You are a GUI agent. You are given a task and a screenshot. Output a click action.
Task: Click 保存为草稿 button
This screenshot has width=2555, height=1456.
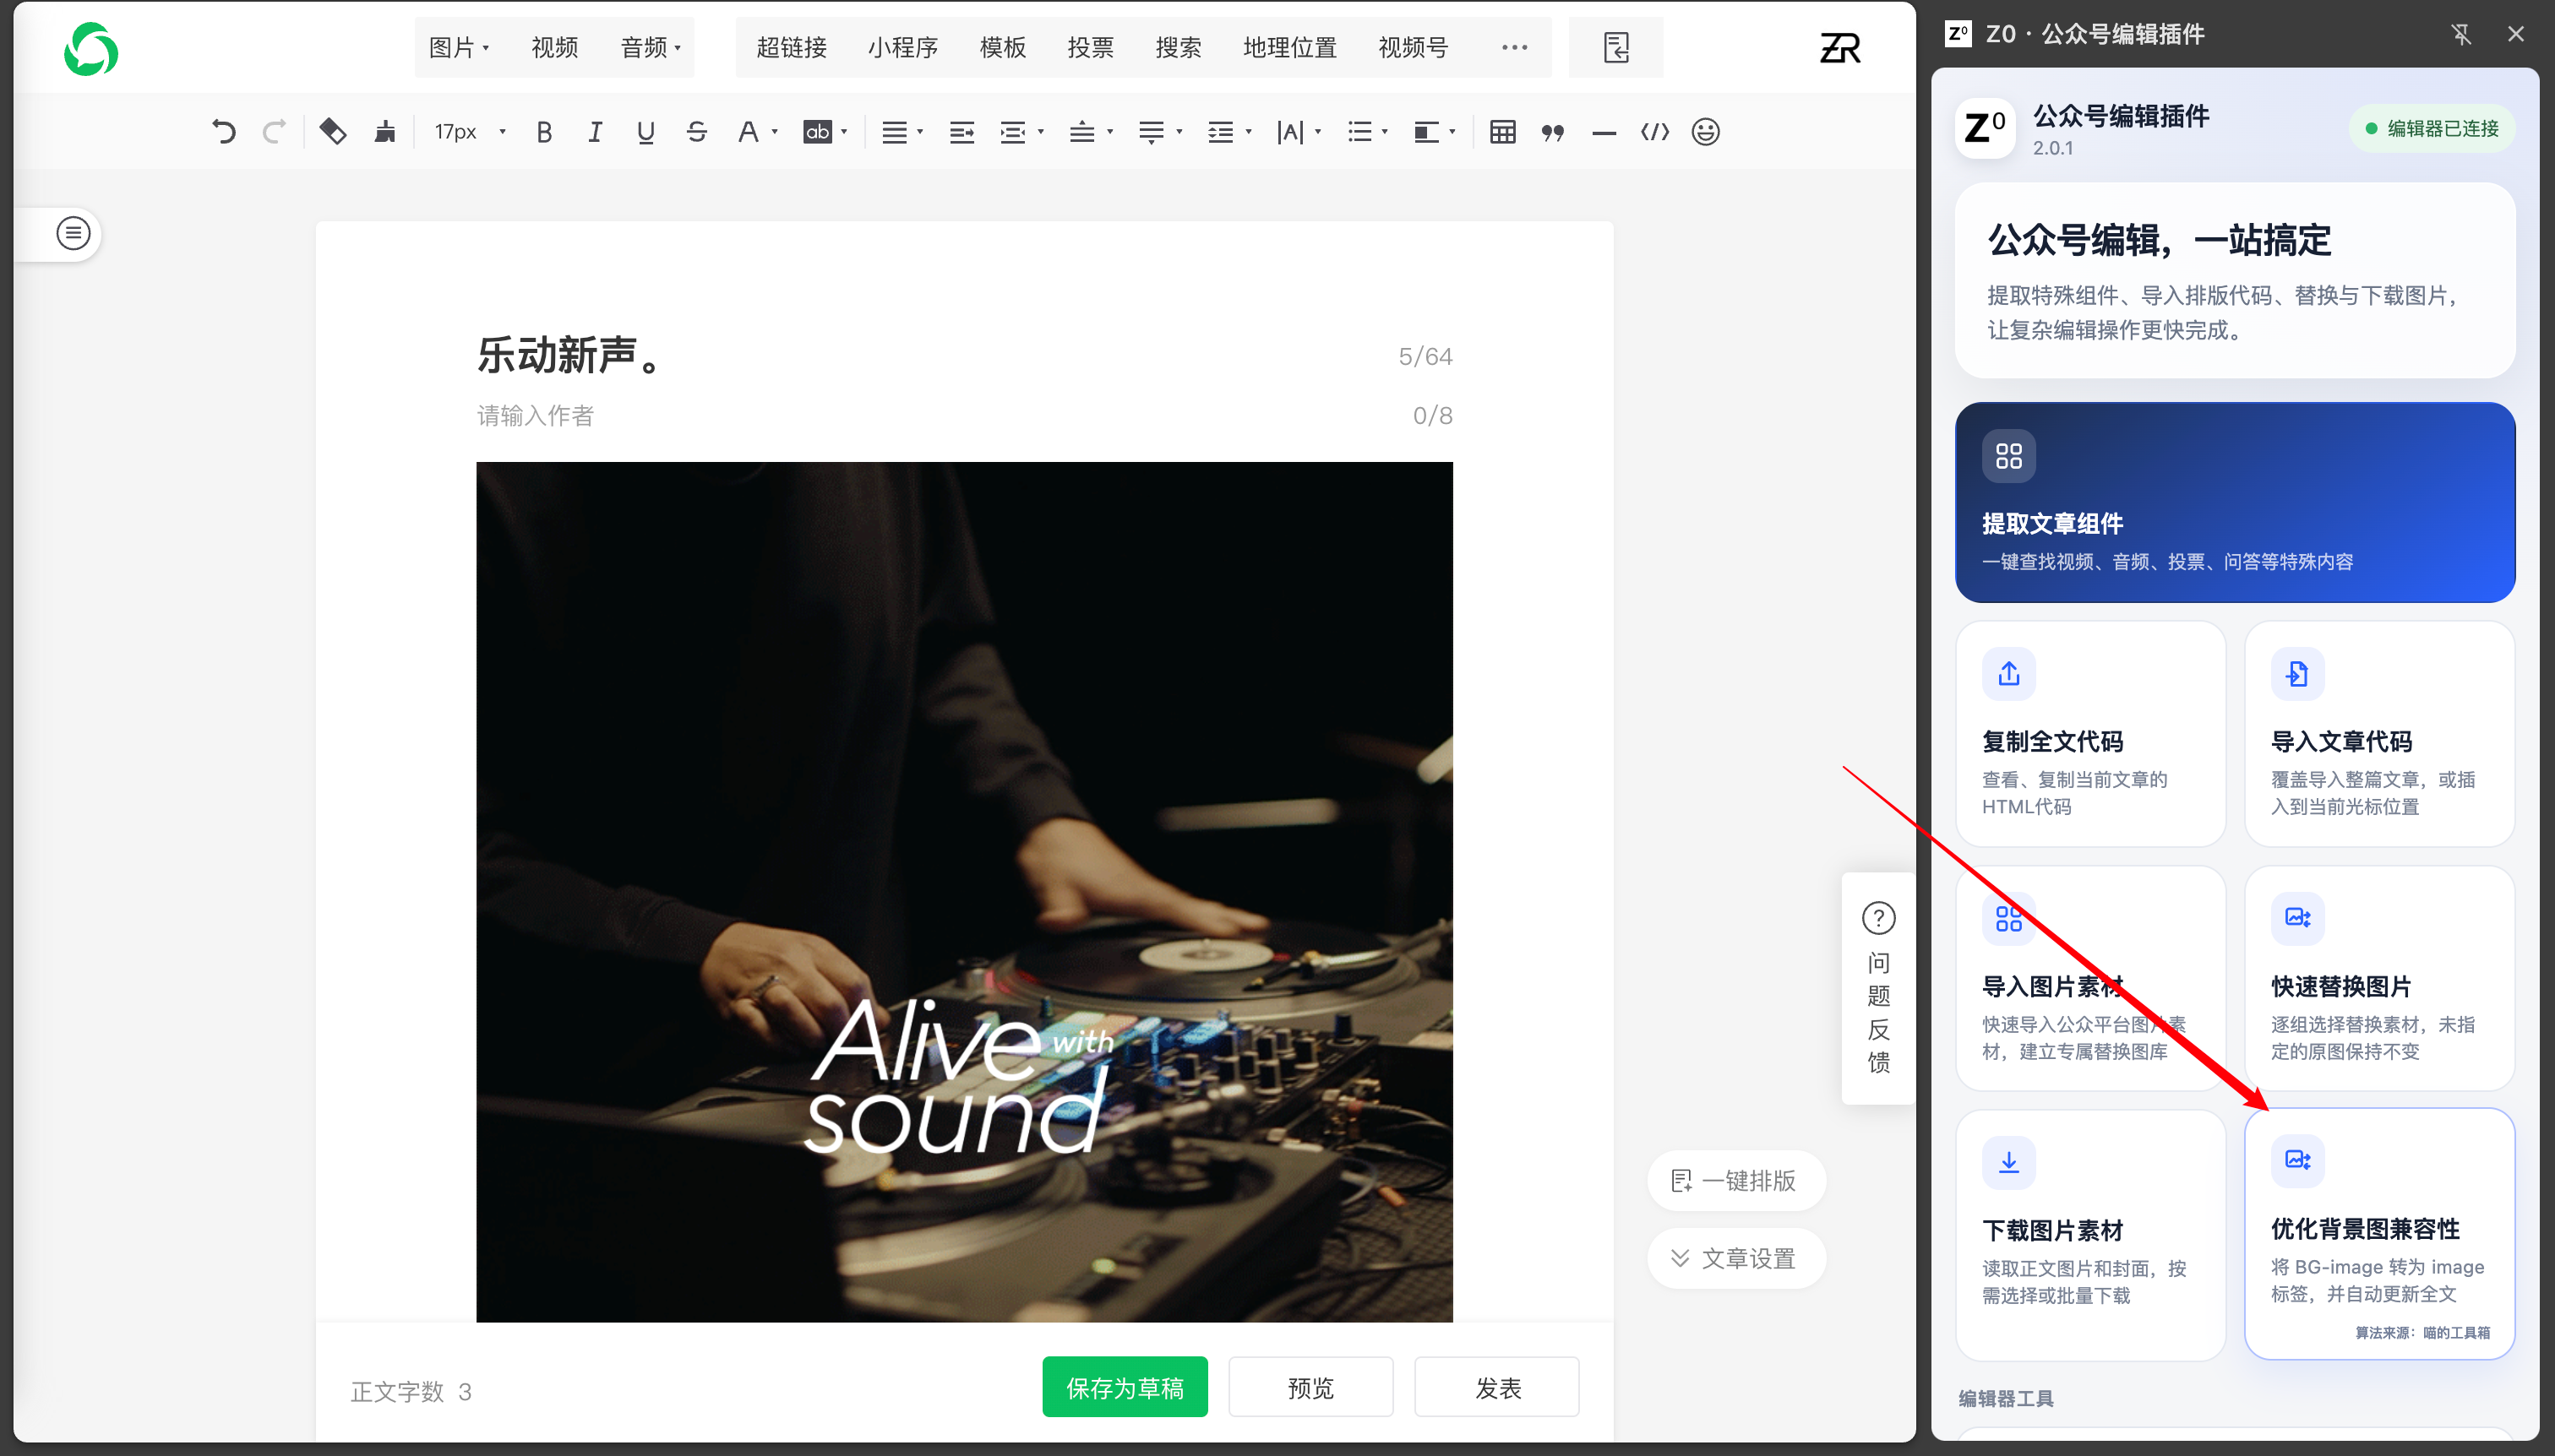1125,1387
